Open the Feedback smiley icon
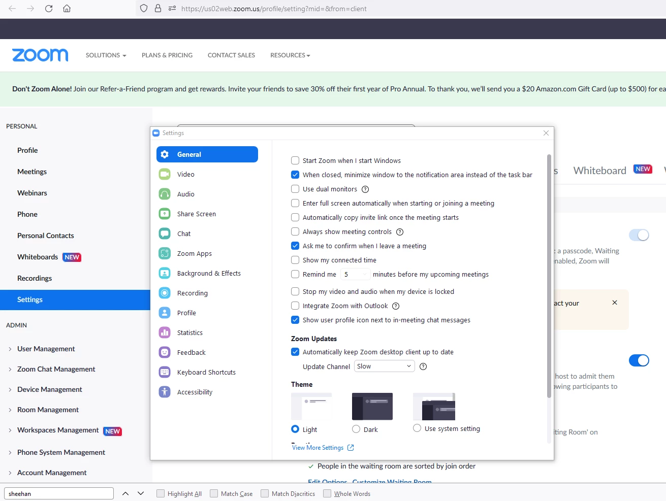Image resolution: width=666 pixels, height=501 pixels. 165,352
